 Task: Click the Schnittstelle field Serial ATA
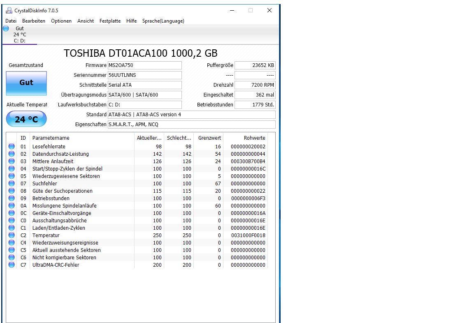145,85
